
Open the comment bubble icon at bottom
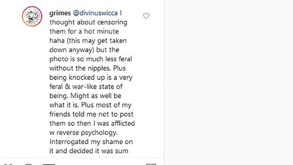coord(28,164)
